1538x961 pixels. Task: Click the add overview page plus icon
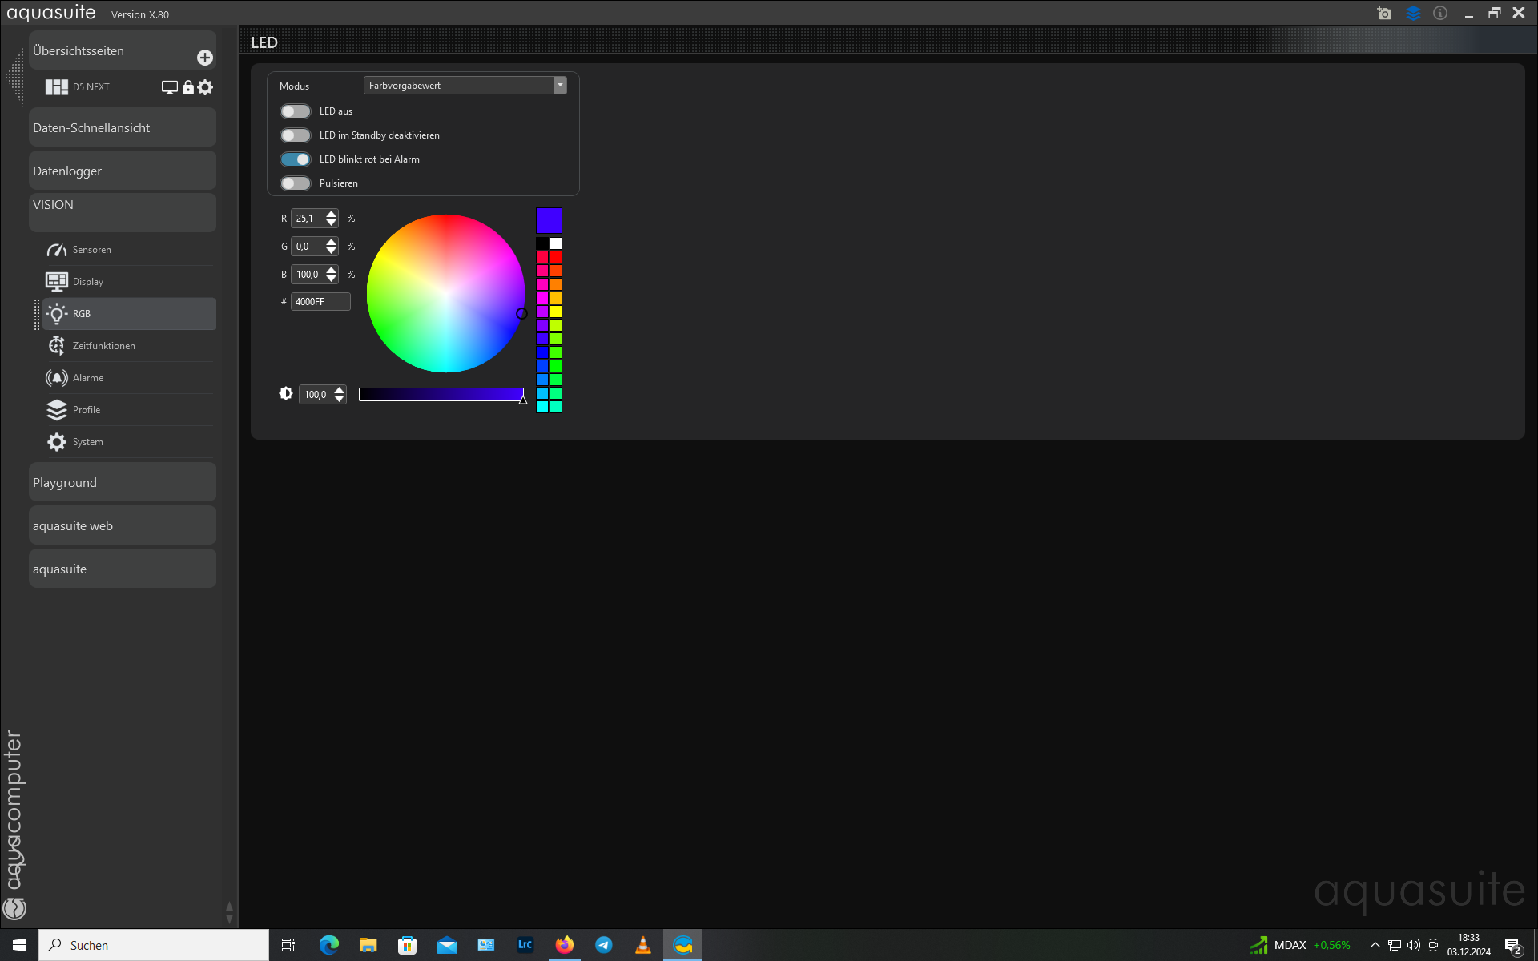pyautogui.click(x=204, y=58)
